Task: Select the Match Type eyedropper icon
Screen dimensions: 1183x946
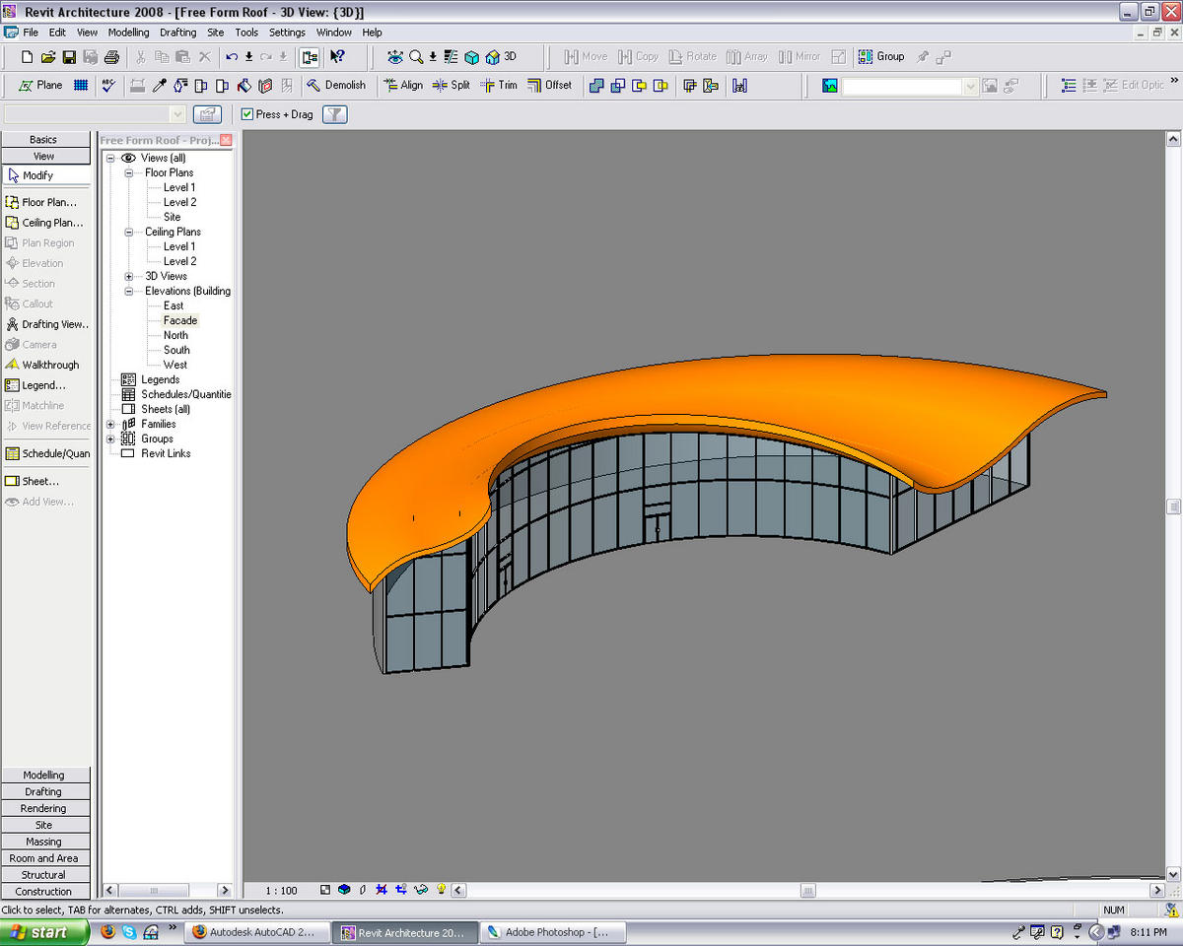Action: [x=159, y=86]
